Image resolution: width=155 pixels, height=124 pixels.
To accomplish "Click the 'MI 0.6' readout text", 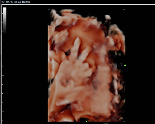I will tap(18, 2).
